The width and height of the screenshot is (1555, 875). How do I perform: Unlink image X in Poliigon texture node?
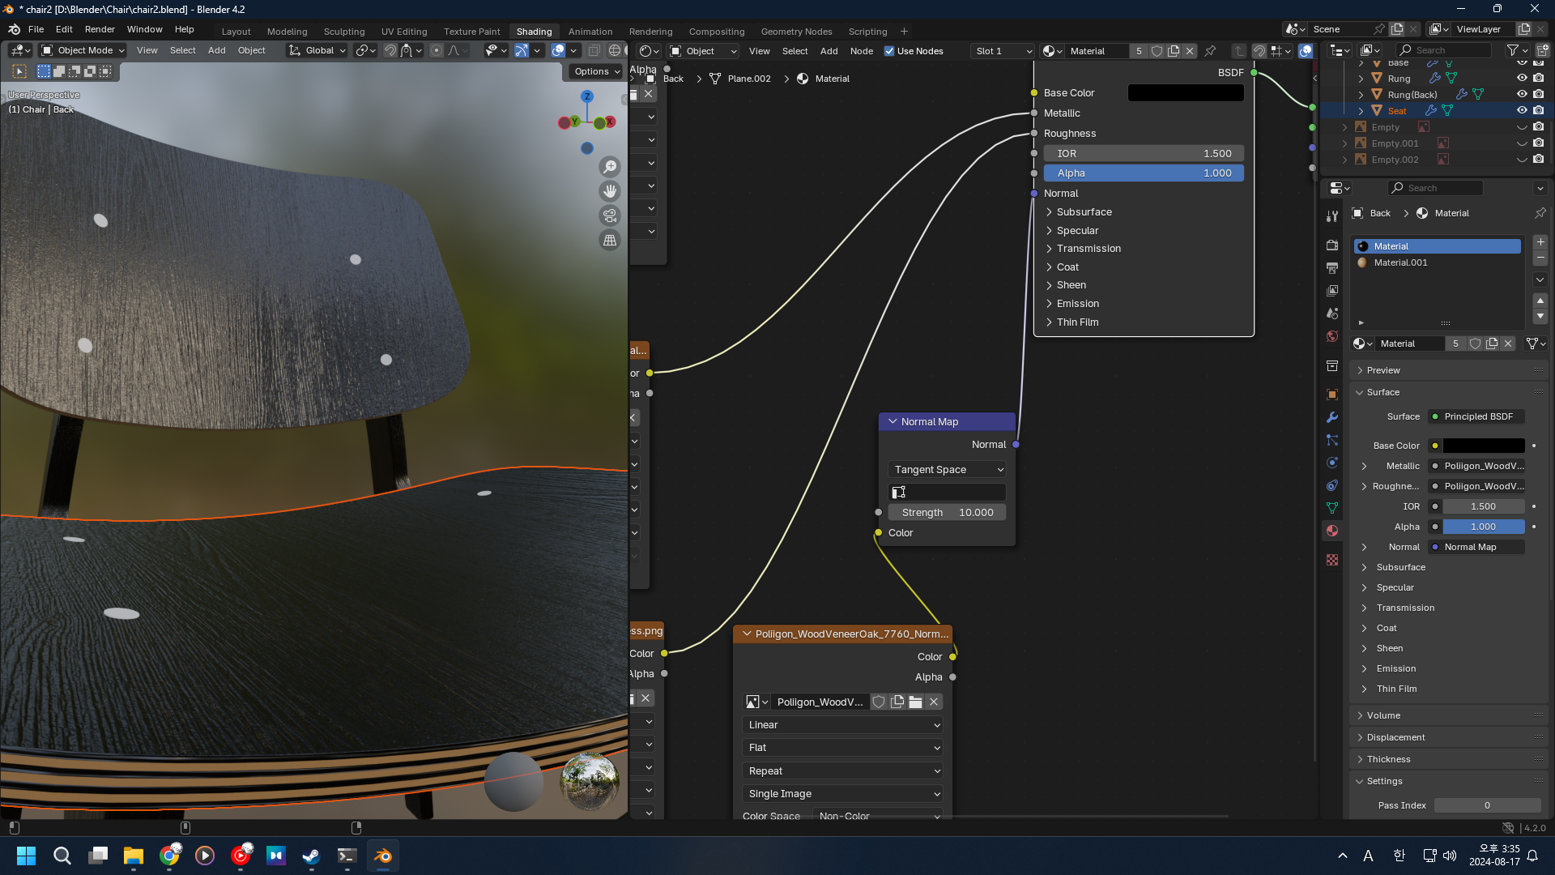pyautogui.click(x=934, y=702)
